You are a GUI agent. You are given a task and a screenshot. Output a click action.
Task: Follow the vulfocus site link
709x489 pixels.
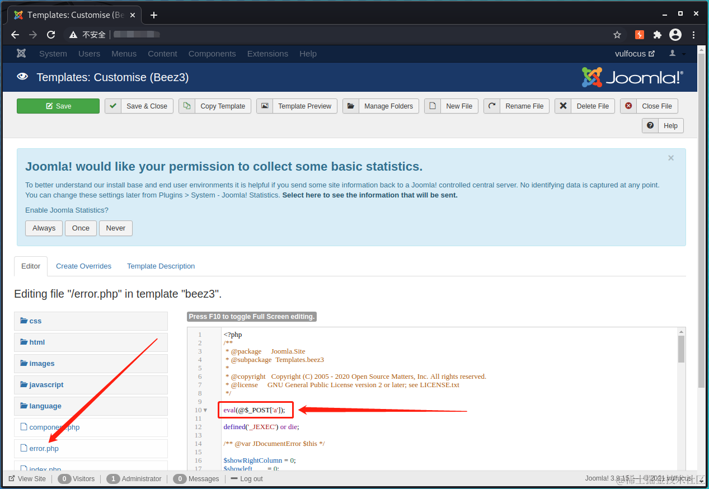pyautogui.click(x=635, y=54)
